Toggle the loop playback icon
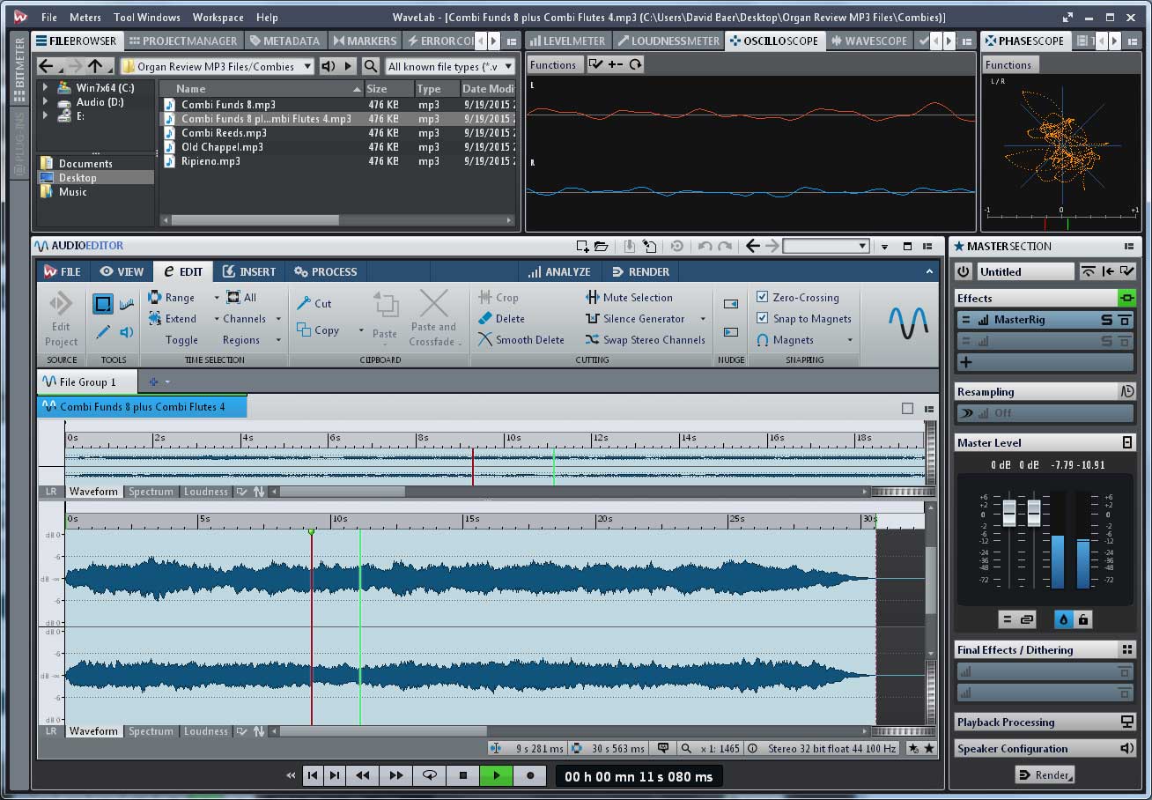 click(x=430, y=775)
